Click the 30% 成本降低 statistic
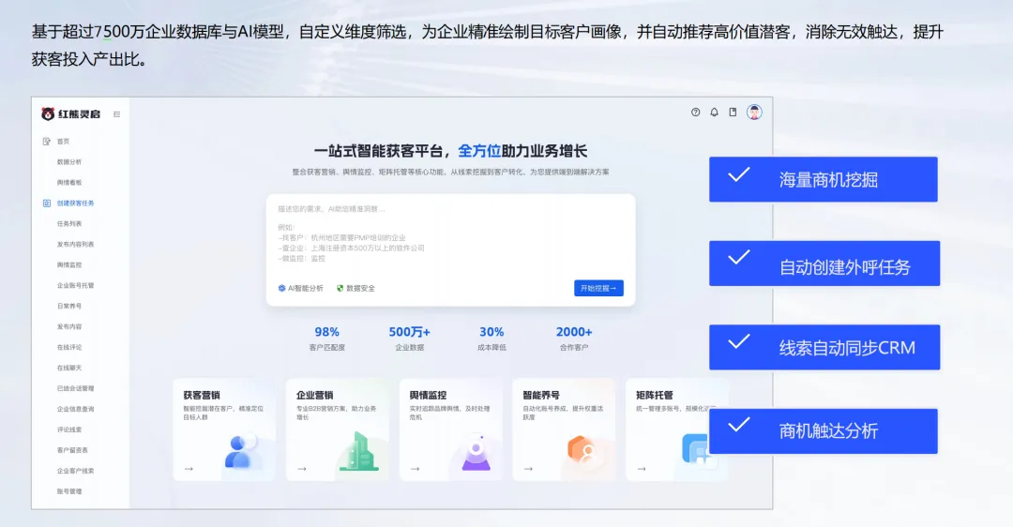Viewport: 1013px width, 527px height. pos(491,339)
